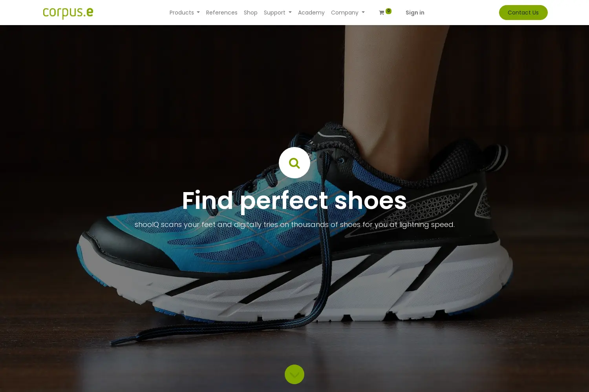Open the Shop nav item
The height and width of the screenshot is (392, 589).
point(251,13)
